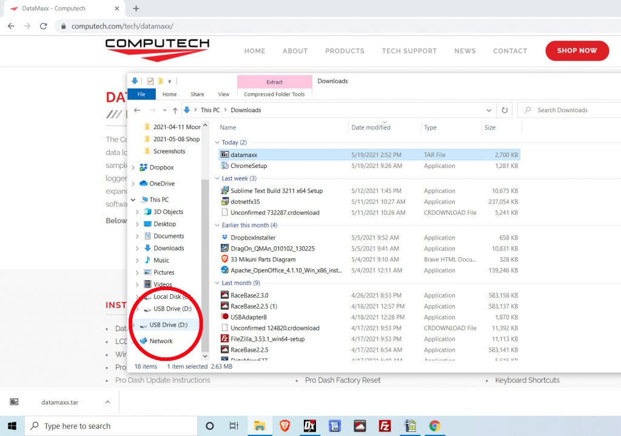
Task: Select the datamaxx TAR file
Action: [369, 155]
